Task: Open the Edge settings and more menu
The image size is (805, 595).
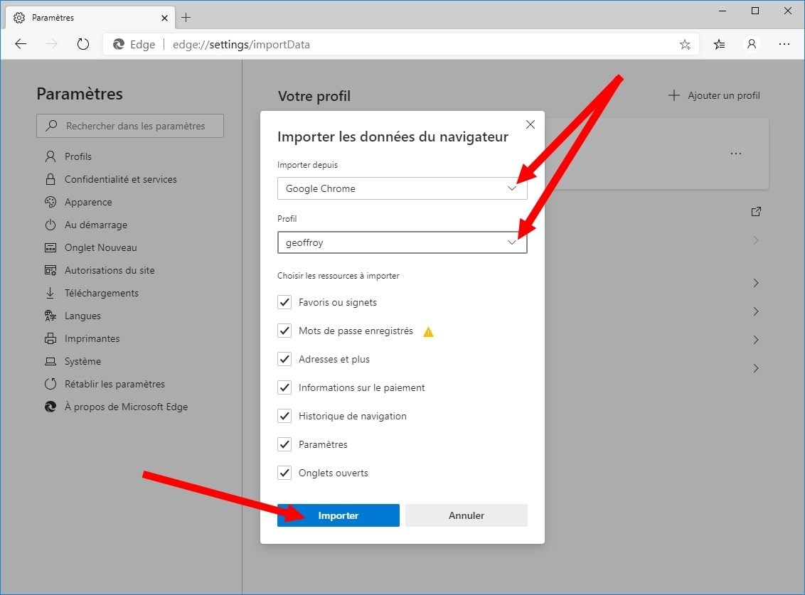Action: pyautogui.click(x=784, y=44)
